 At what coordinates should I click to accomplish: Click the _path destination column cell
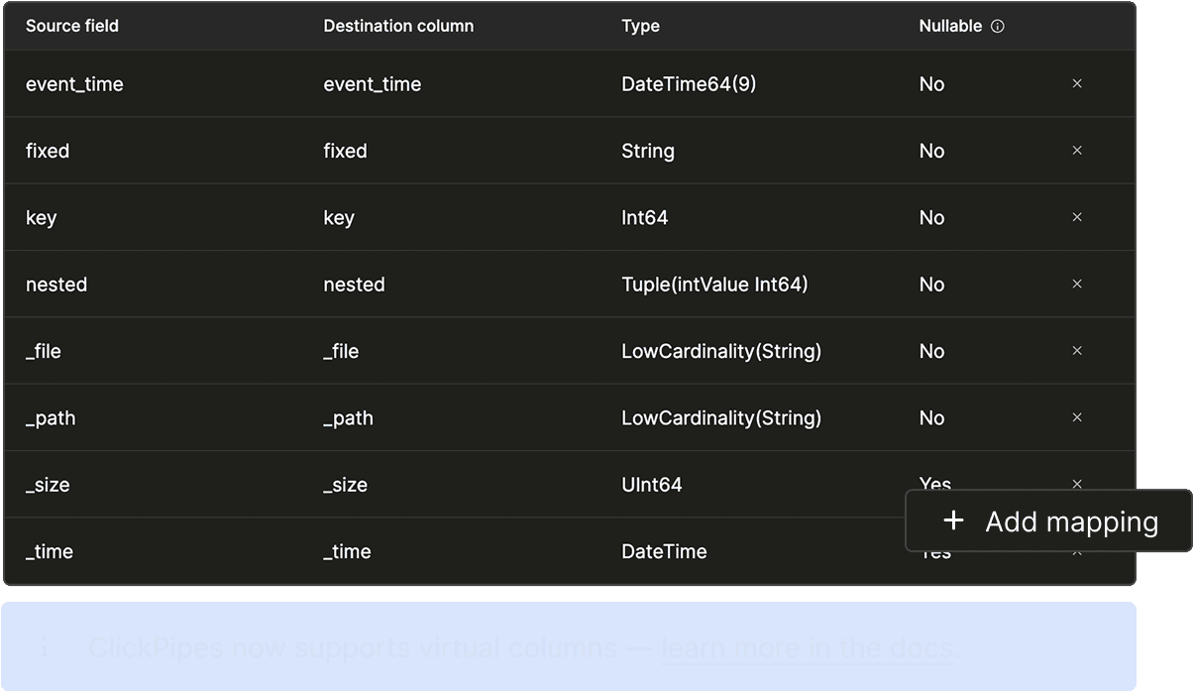pos(348,418)
